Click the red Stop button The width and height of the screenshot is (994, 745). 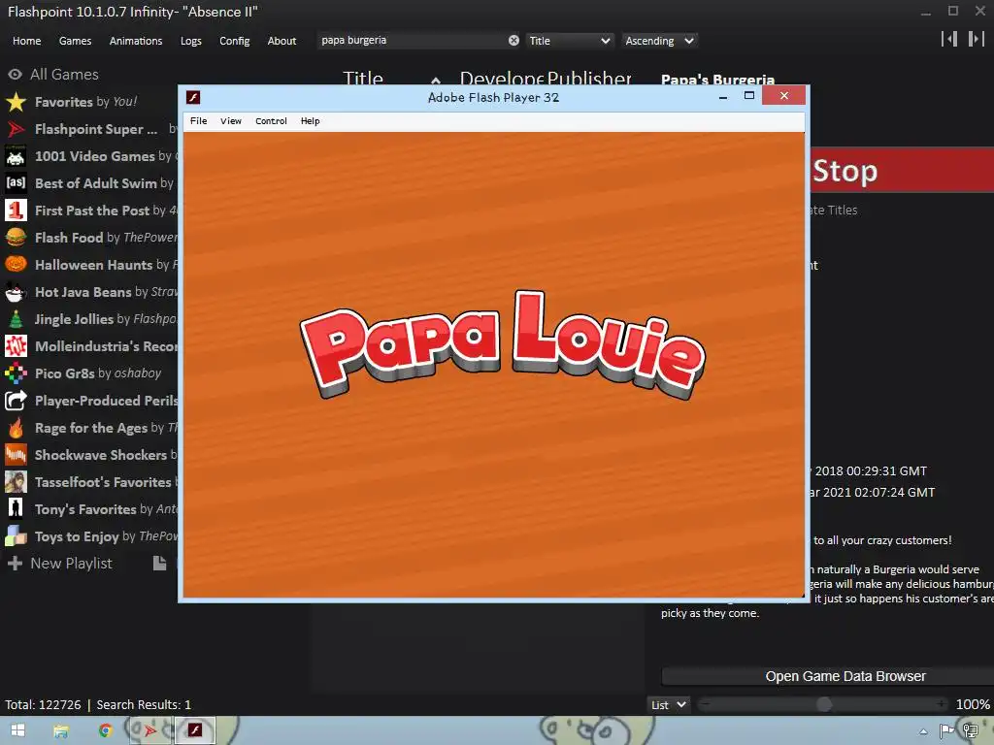point(902,170)
